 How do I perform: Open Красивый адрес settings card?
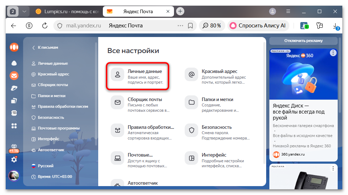click(216, 76)
